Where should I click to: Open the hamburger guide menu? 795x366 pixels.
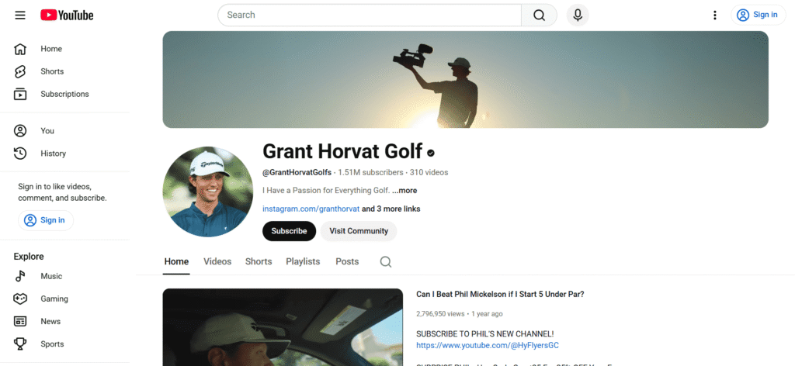(x=19, y=16)
